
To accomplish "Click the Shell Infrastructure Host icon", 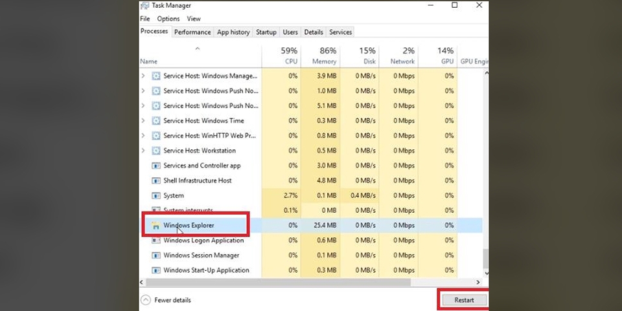I will (x=156, y=181).
